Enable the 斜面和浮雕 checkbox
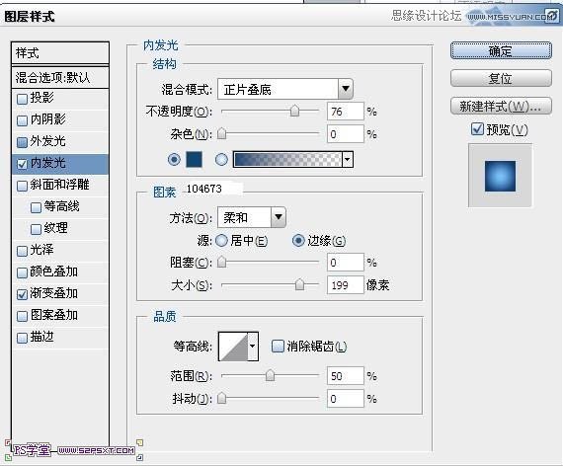 click(x=23, y=186)
